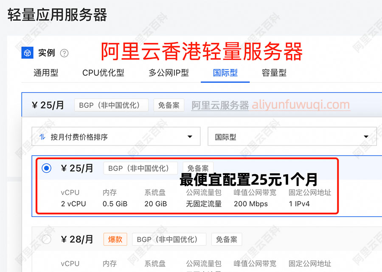Open the help question mark beside 实例
Screen dimensions: 382x272
coord(65,53)
